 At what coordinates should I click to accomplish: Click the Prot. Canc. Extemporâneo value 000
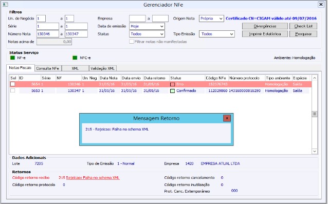coord(234,191)
